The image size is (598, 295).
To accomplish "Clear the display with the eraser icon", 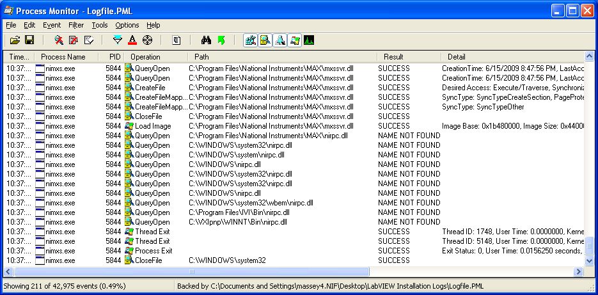I will (x=89, y=40).
